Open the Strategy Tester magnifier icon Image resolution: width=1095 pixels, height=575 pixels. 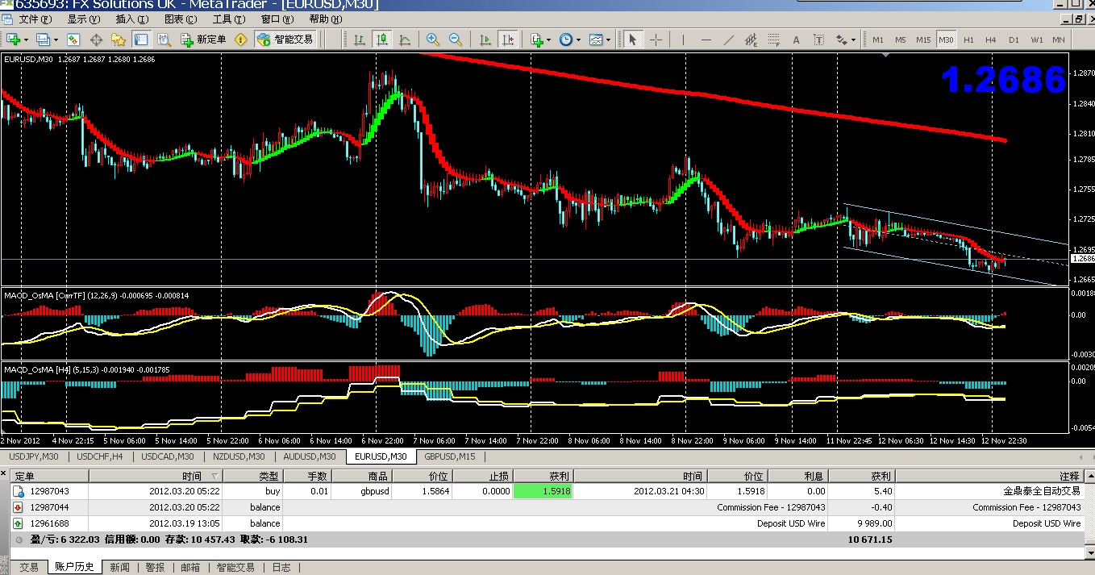click(x=164, y=40)
